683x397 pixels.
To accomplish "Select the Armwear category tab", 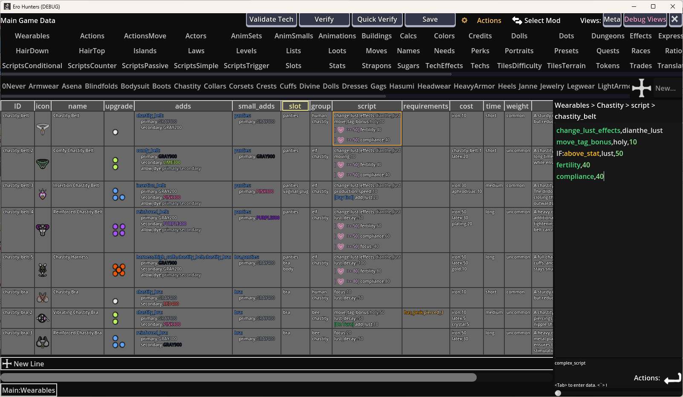I will [43, 86].
